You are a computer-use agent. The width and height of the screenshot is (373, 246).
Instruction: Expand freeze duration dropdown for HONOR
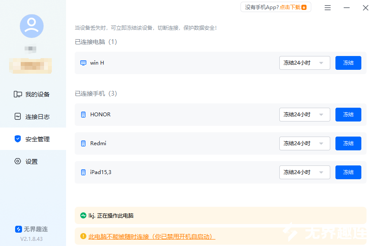(304, 115)
